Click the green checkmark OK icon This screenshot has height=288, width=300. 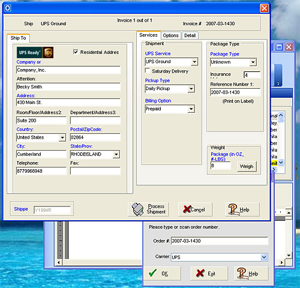(153, 273)
